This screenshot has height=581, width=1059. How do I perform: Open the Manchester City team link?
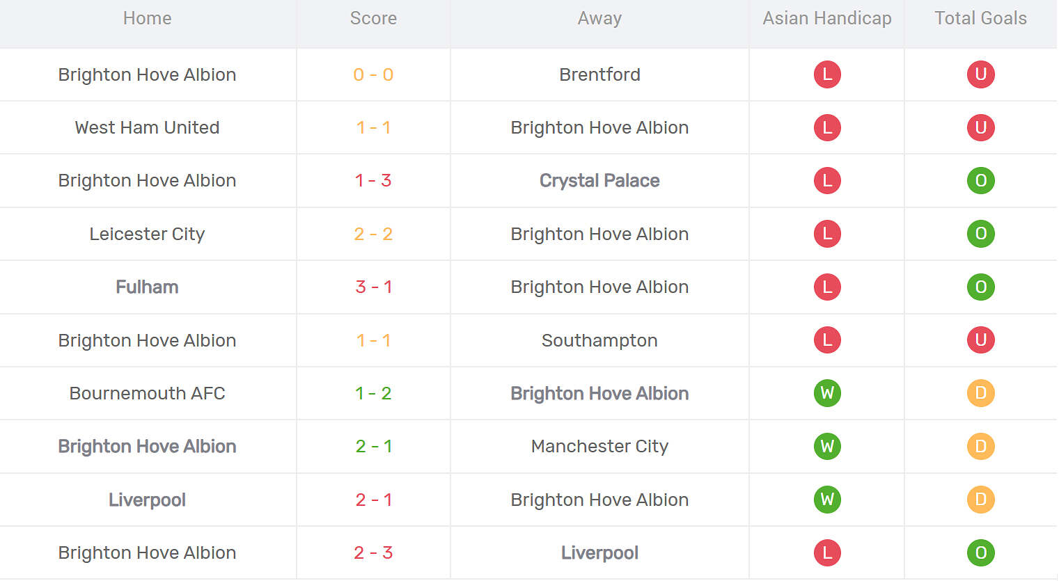599,446
